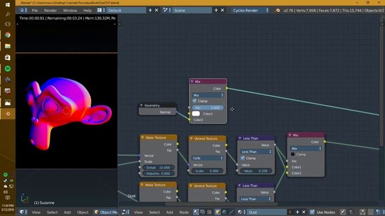The height and width of the screenshot is (216, 385).
Task: Go to the parent node tree arrow icon
Action: 351,212
